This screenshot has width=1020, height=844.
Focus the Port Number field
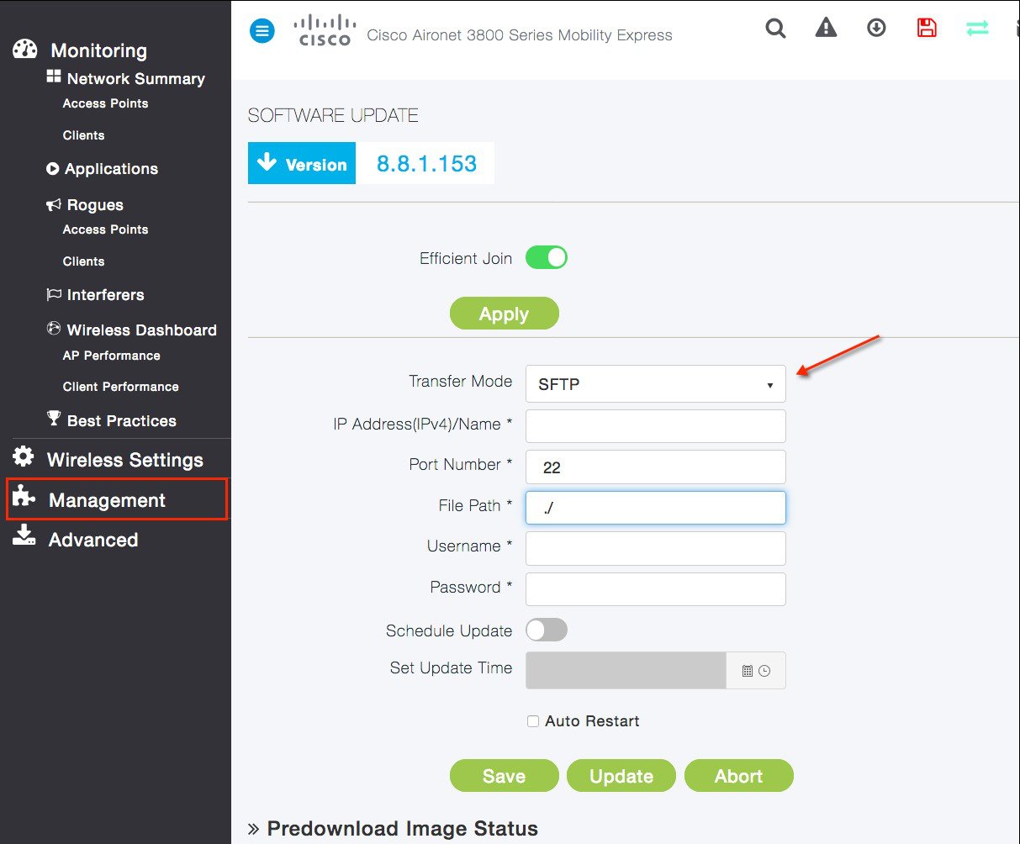pyautogui.click(x=656, y=467)
